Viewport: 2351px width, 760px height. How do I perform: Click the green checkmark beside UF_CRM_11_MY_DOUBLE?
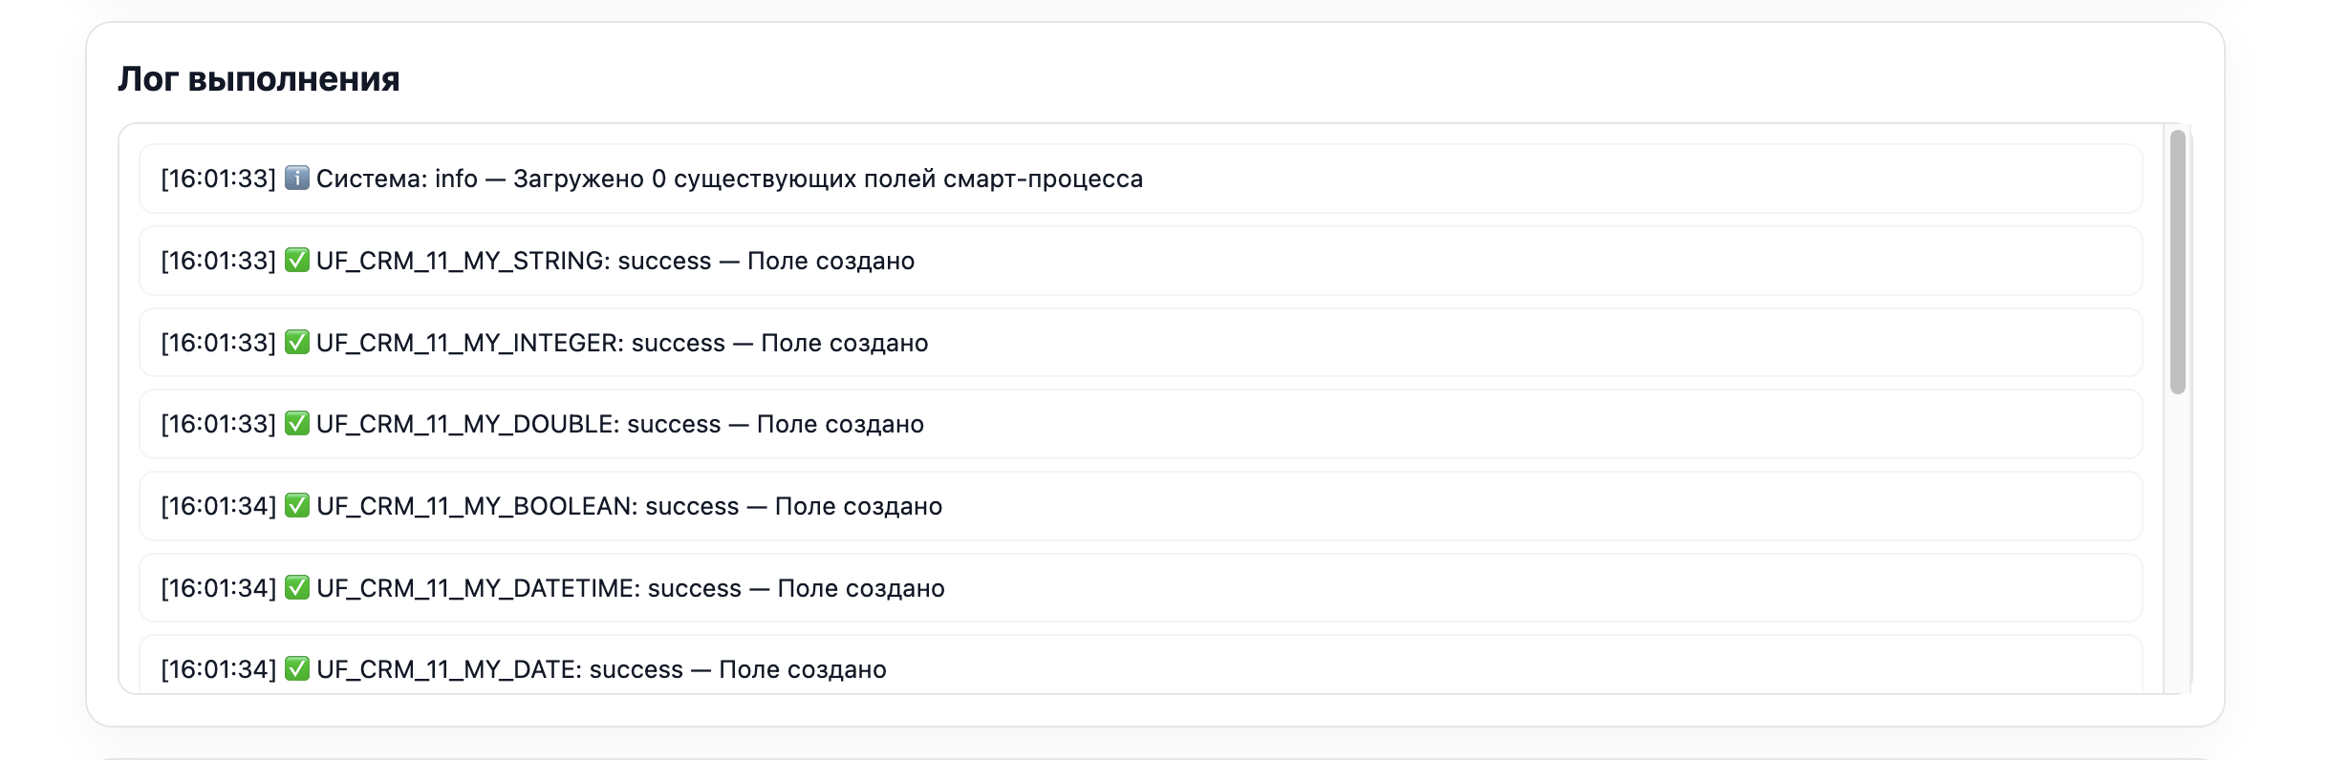click(297, 424)
